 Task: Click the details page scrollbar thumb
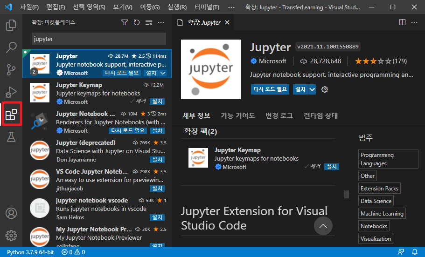click(x=347, y=194)
